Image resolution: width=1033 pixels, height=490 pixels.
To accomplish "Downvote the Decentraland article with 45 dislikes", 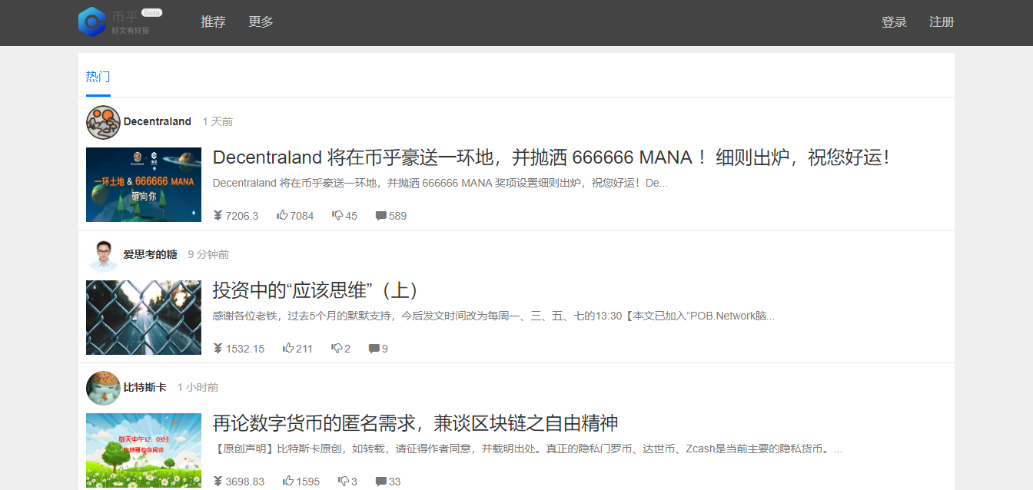I will tap(337, 216).
